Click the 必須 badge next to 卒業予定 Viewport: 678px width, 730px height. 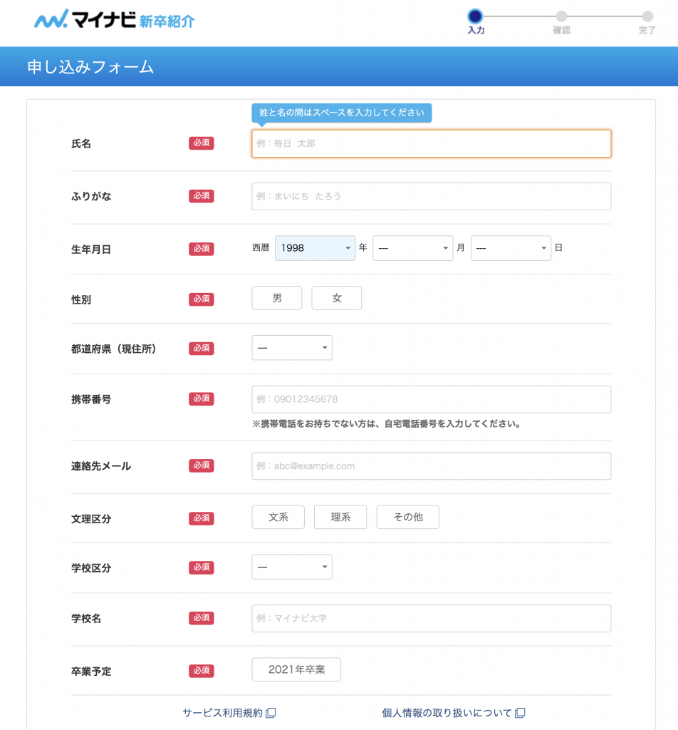202,670
